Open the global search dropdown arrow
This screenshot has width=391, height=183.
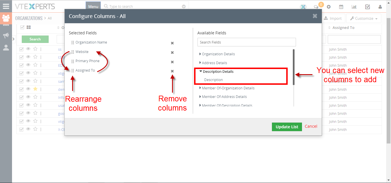(184, 6)
